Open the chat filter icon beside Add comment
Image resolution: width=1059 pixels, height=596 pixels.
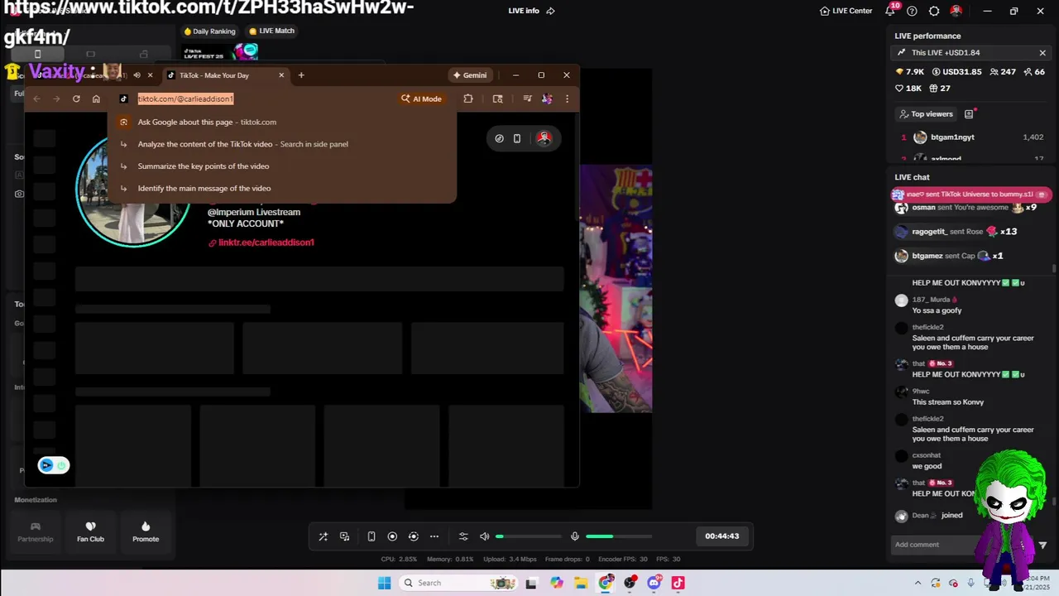click(1042, 545)
